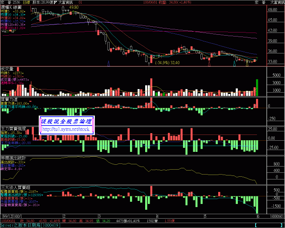Screen dimensions: 285x228
Task: Click the 低 34.20 low price value
Action: click(103, 221)
